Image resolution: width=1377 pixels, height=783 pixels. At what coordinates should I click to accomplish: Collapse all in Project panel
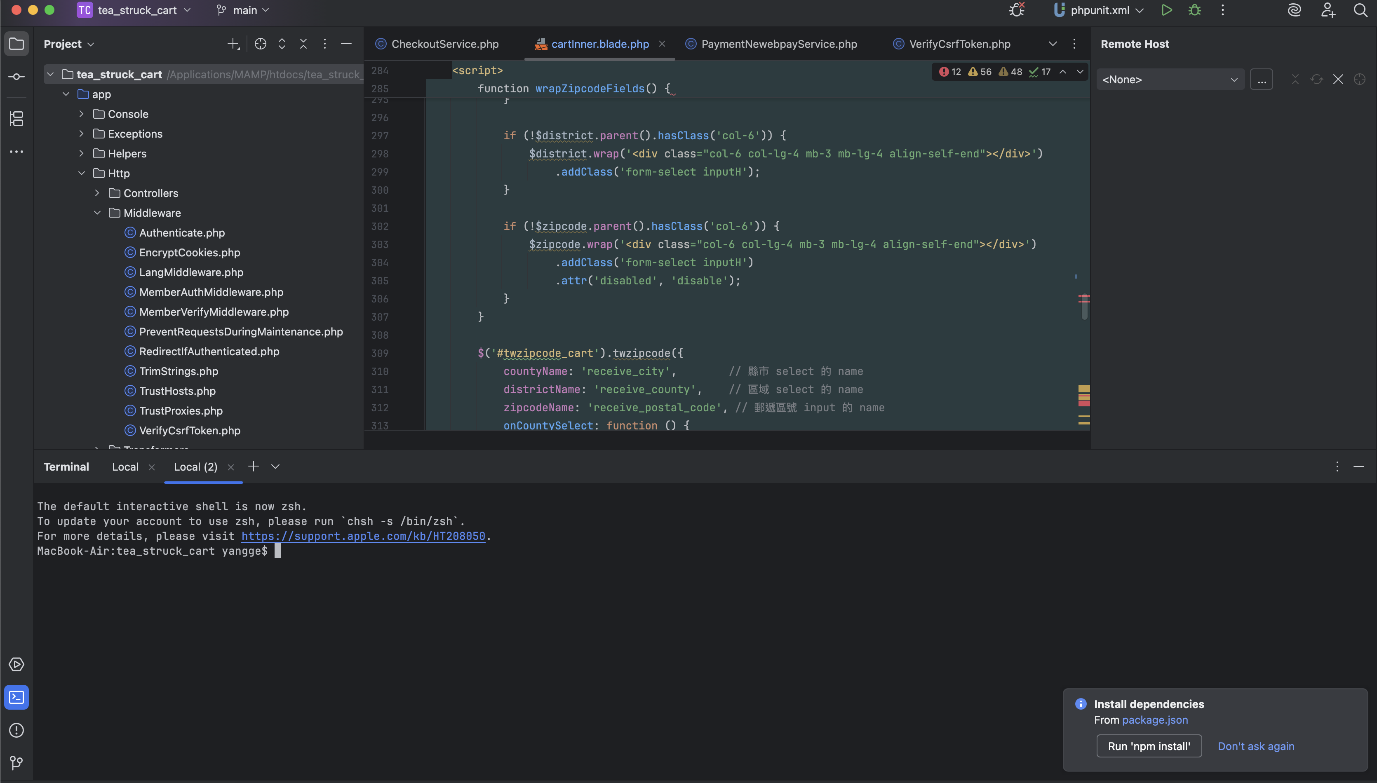pyautogui.click(x=303, y=44)
